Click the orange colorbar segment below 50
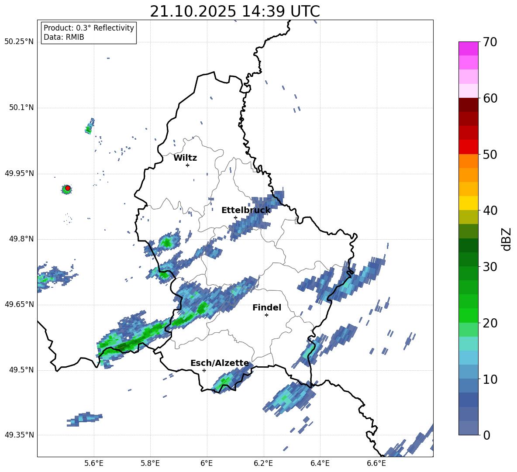 coord(468,161)
